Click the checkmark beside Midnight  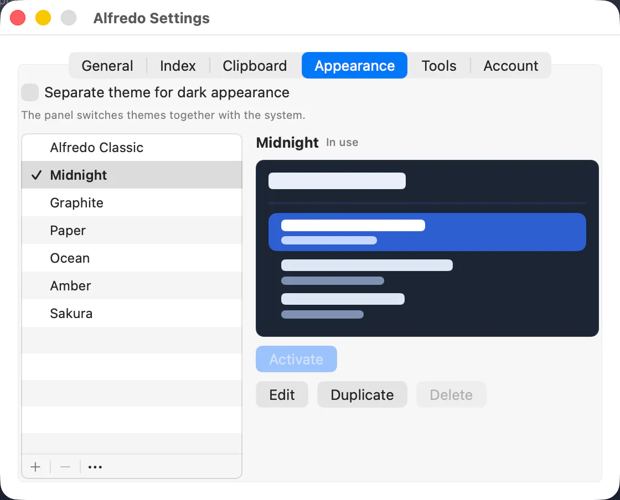click(37, 175)
